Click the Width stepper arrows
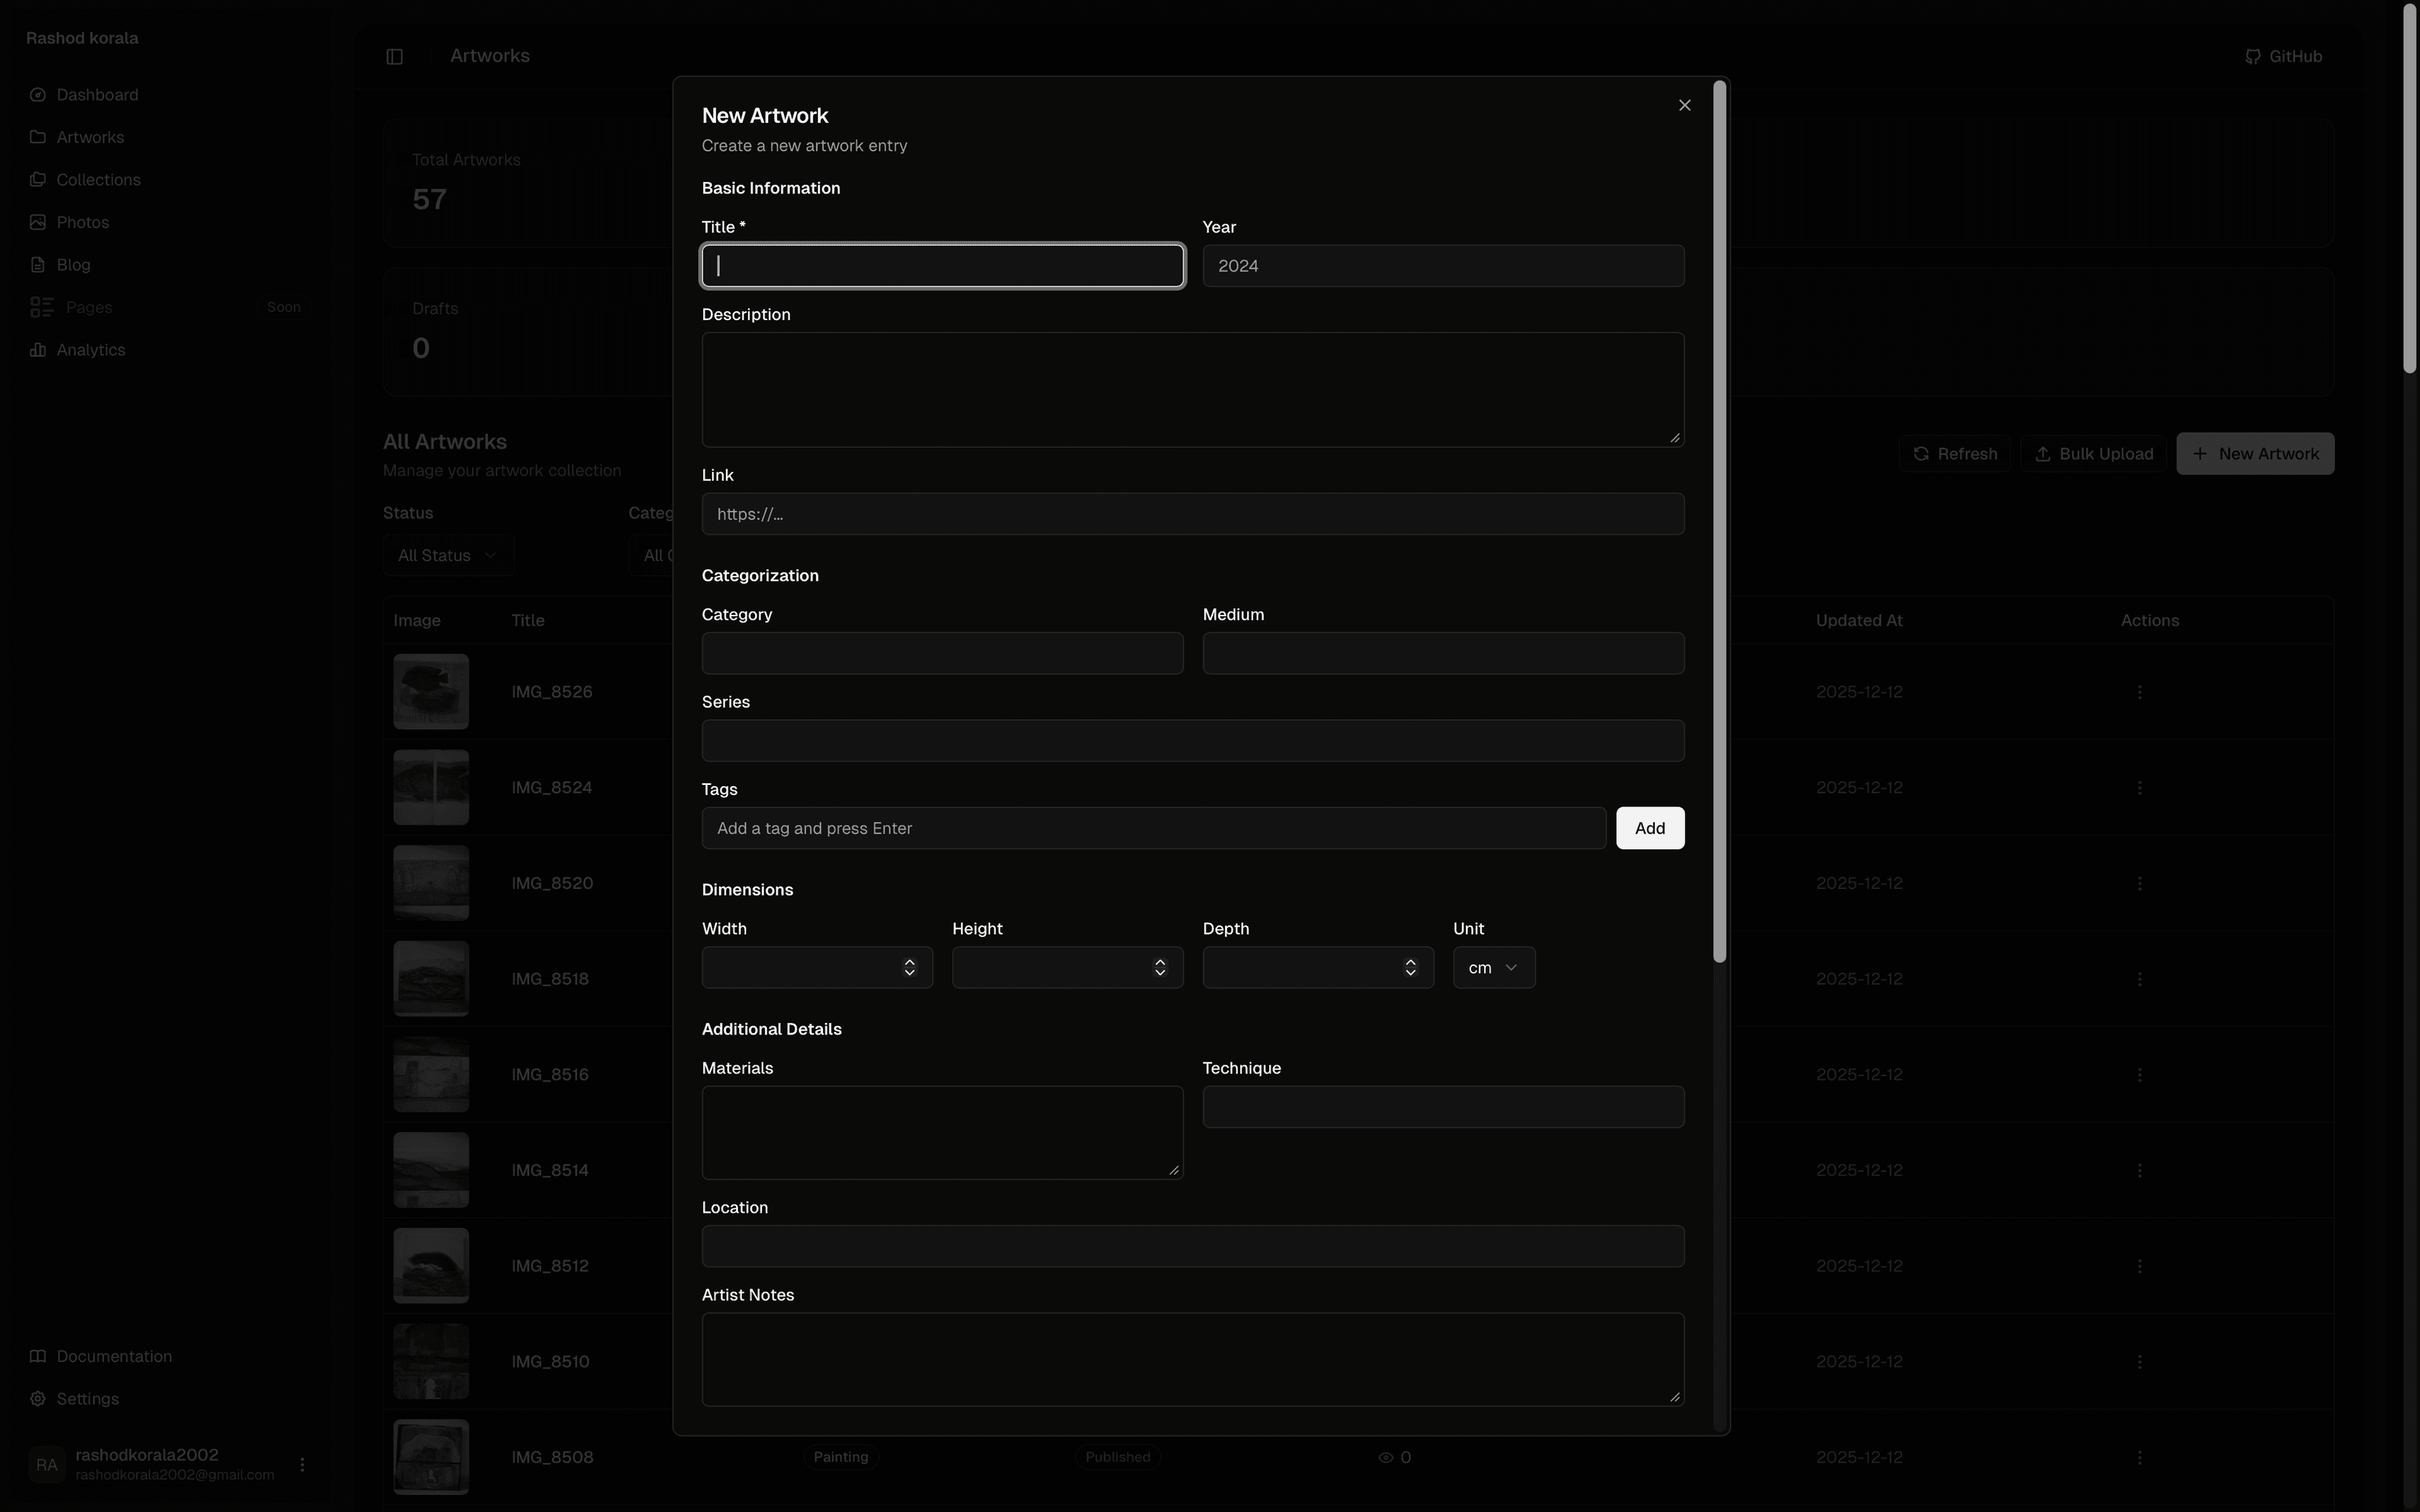Screen dimensions: 2420x1512 pyautogui.click(x=909, y=968)
